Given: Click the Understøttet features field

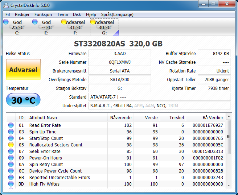Looking at the screenshot, I should pos(160,106).
